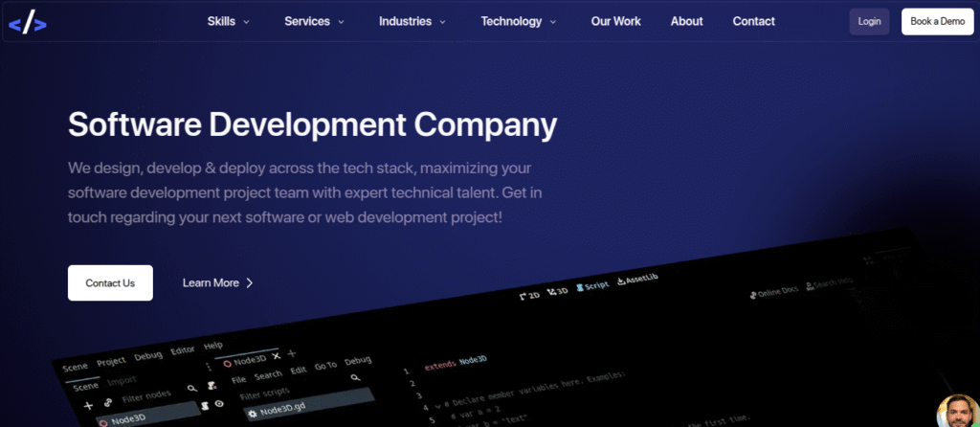Open the script editor Search menu
Screen dimensions: 980x427
(268, 374)
